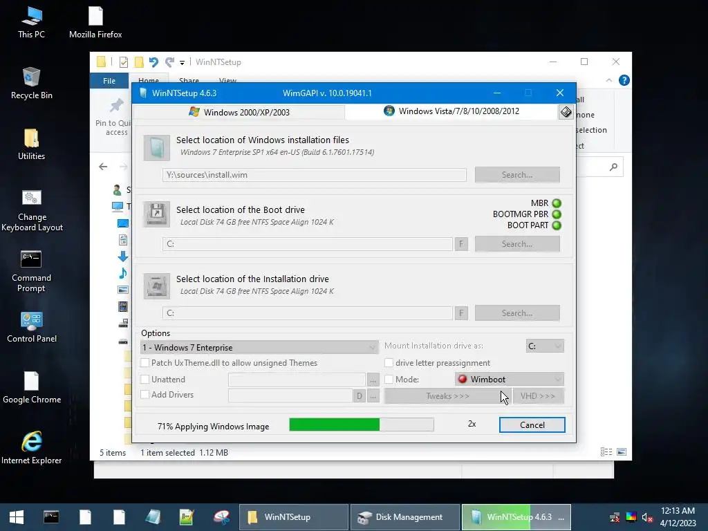Open Control Panel desktop icon
Screen dimensions: 708x531
point(31,327)
